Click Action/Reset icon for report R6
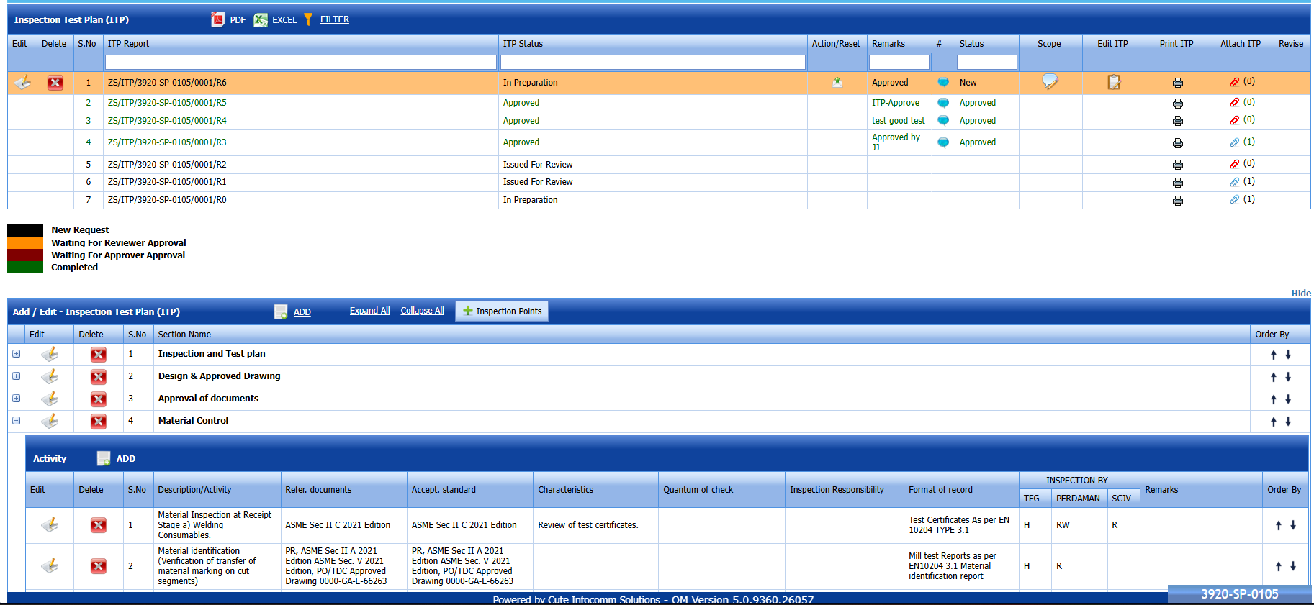 [837, 82]
